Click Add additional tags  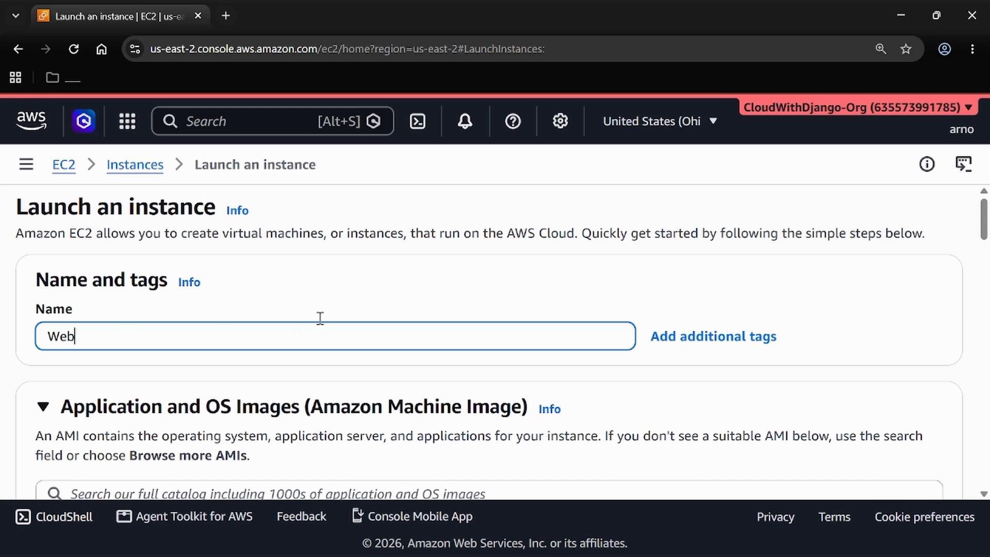713,336
